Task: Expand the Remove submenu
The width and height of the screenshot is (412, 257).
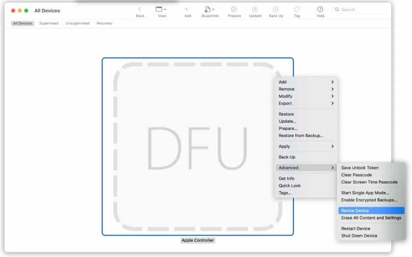Action: (306, 89)
